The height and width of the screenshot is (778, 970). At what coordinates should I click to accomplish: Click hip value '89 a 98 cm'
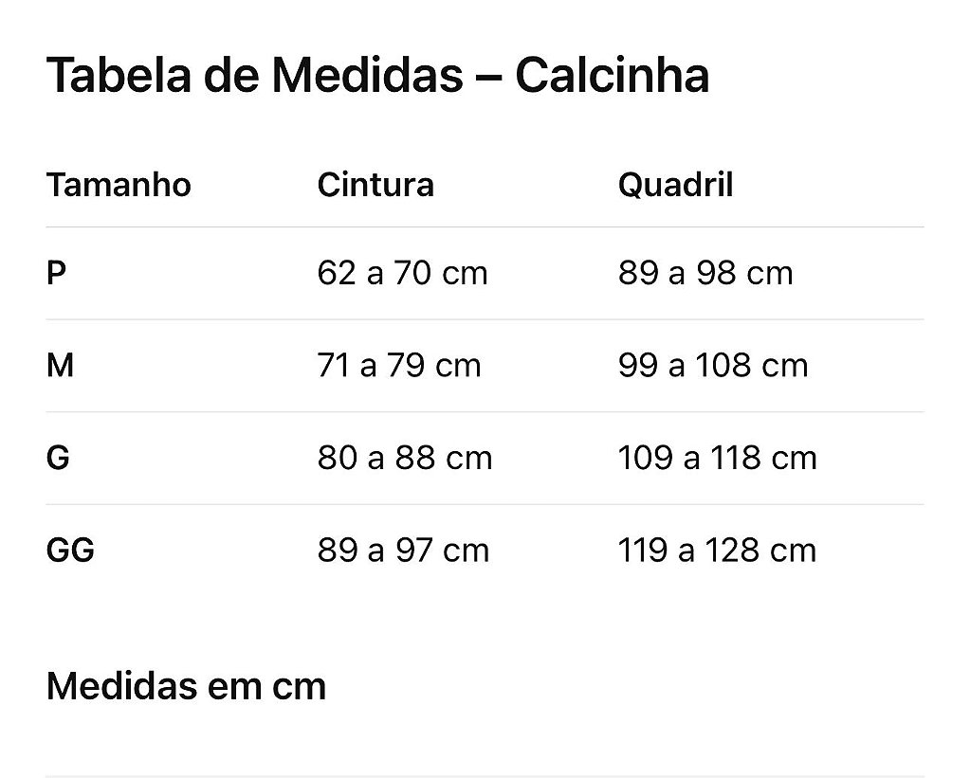click(705, 273)
